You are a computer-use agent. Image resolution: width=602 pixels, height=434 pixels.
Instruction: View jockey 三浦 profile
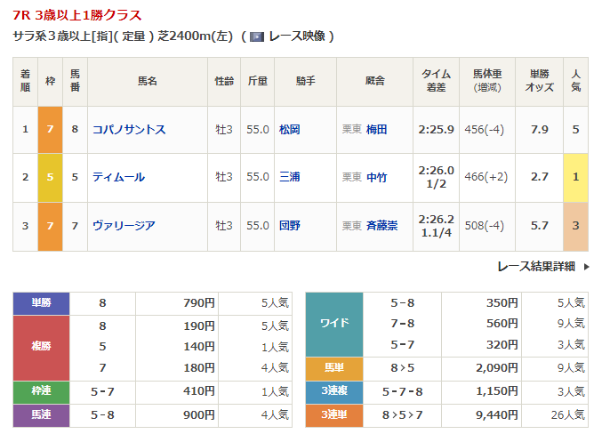(289, 177)
